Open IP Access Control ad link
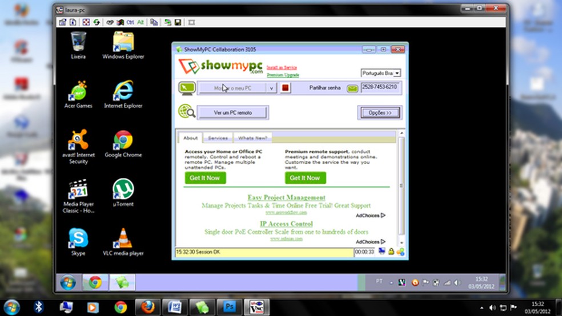The width and height of the screenshot is (562, 316). pos(286,224)
